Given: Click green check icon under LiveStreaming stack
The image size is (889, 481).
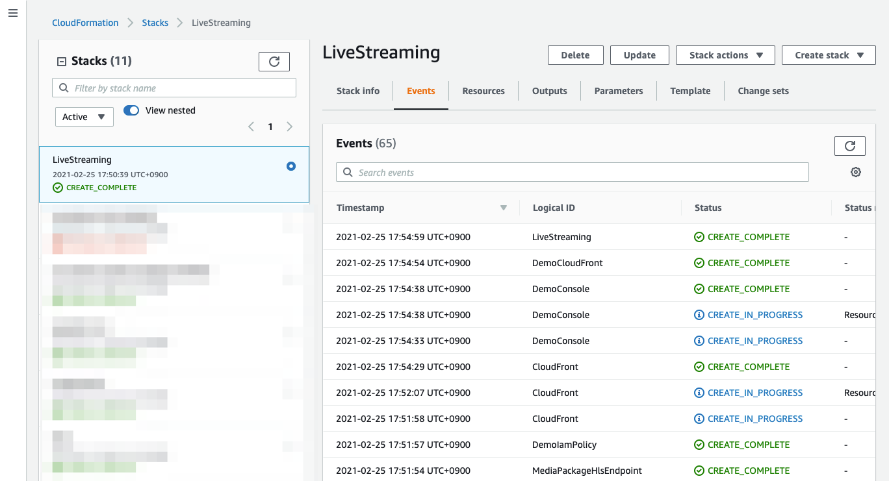Looking at the screenshot, I should (58, 188).
